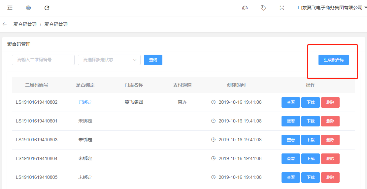Download code LS19101619410805
Screen dimensions: 367x189
[311, 177]
